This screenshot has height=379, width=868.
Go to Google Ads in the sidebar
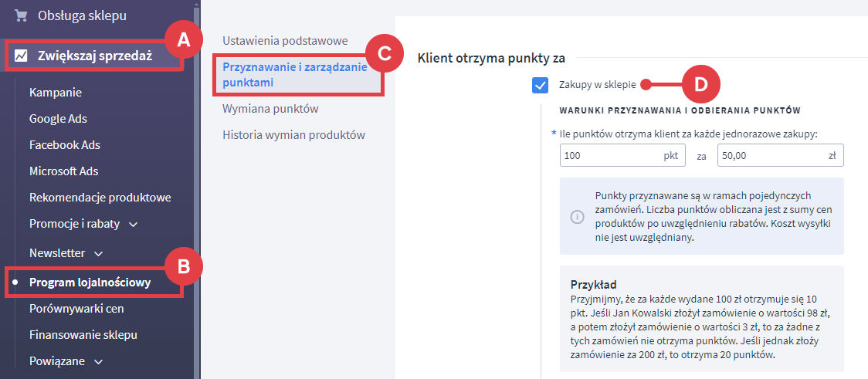tap(58, 118)
